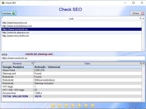Open the Nombre column filter icon
This screenshot has height=109, width=146.
click(32, 63)
